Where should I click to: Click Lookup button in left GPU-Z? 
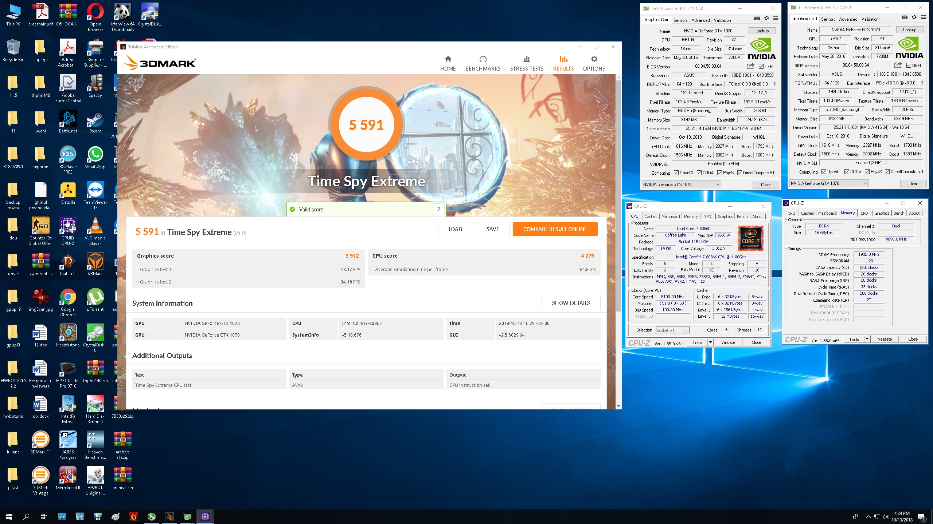pos(762,31)
